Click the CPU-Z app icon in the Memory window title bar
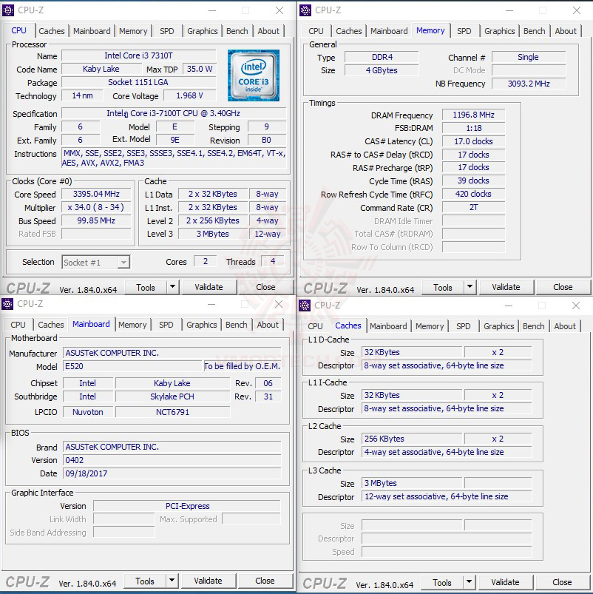The width and height of the screenshot is (593, 594). tap(305, 10)
